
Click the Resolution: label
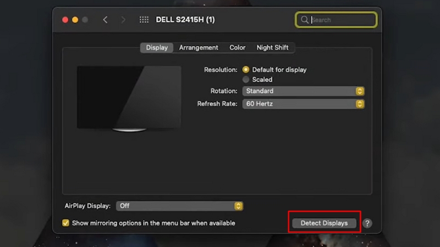pyautogui.click(x=221, y=70)
